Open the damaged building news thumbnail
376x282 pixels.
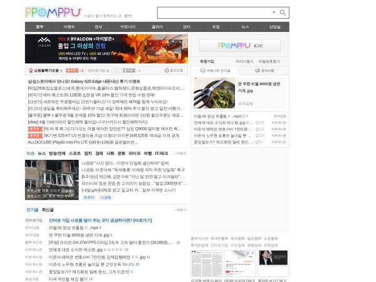click(52, 180)
